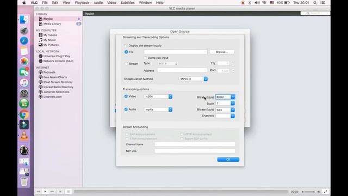Screen dimensions: 348x196
Task: Open Network streams (SAP) icon
Action: pos(41,61)
